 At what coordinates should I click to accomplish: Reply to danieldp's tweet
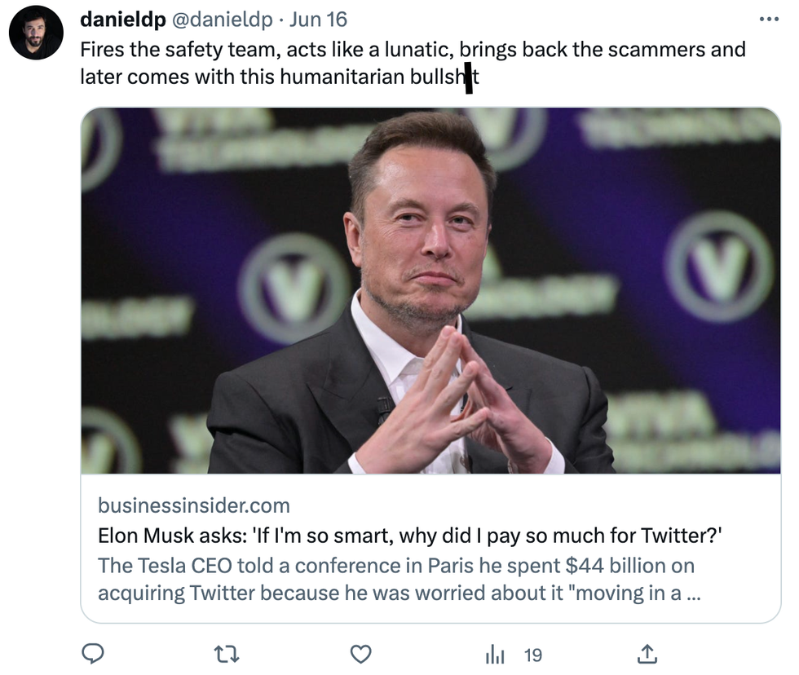click(92, 654)
